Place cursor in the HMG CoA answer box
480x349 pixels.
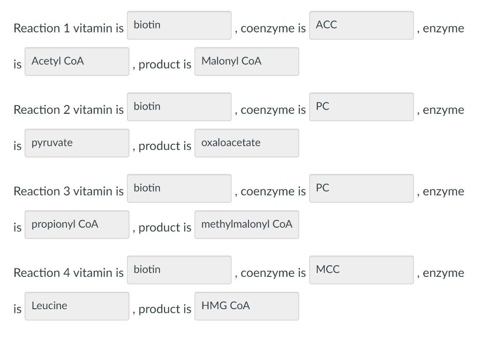[x=247, y=306]
